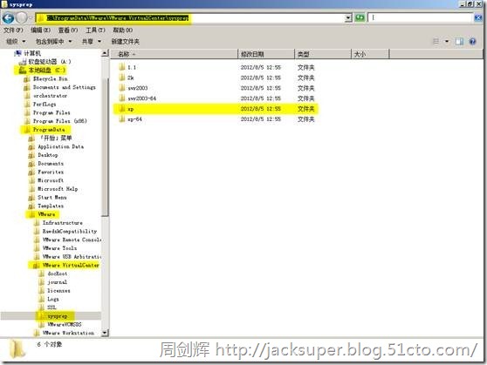Toggle the preview pane icon
The width and height of the screenshot is (487, 365).
[459, 41]
